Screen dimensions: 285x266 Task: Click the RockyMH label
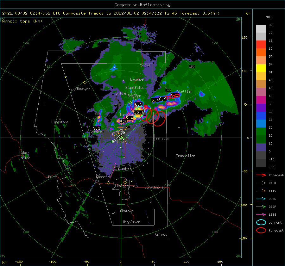point(84,89)
